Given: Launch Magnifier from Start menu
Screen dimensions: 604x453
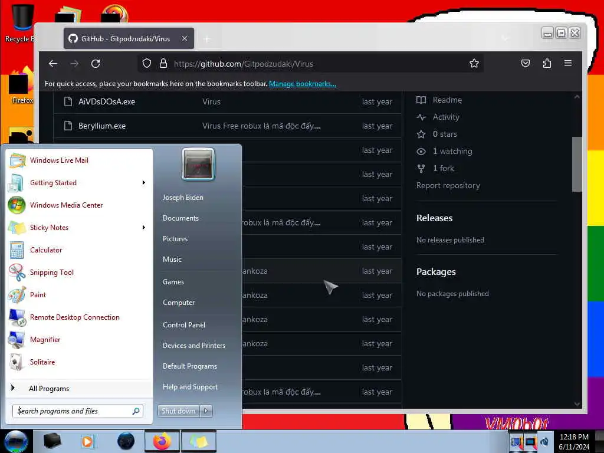Looking at the screenshot, I should [x=80, y=339].
